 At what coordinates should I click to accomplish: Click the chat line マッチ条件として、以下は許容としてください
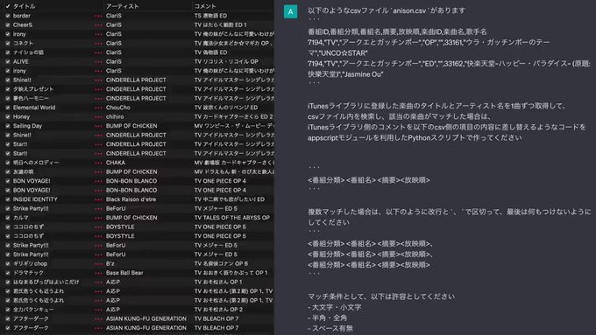(x=381, y=297)
